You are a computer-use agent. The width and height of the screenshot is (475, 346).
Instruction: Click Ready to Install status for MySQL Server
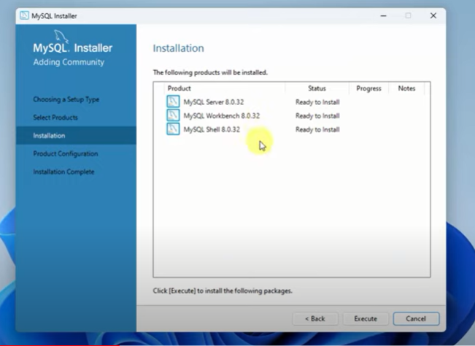point(317,102)
